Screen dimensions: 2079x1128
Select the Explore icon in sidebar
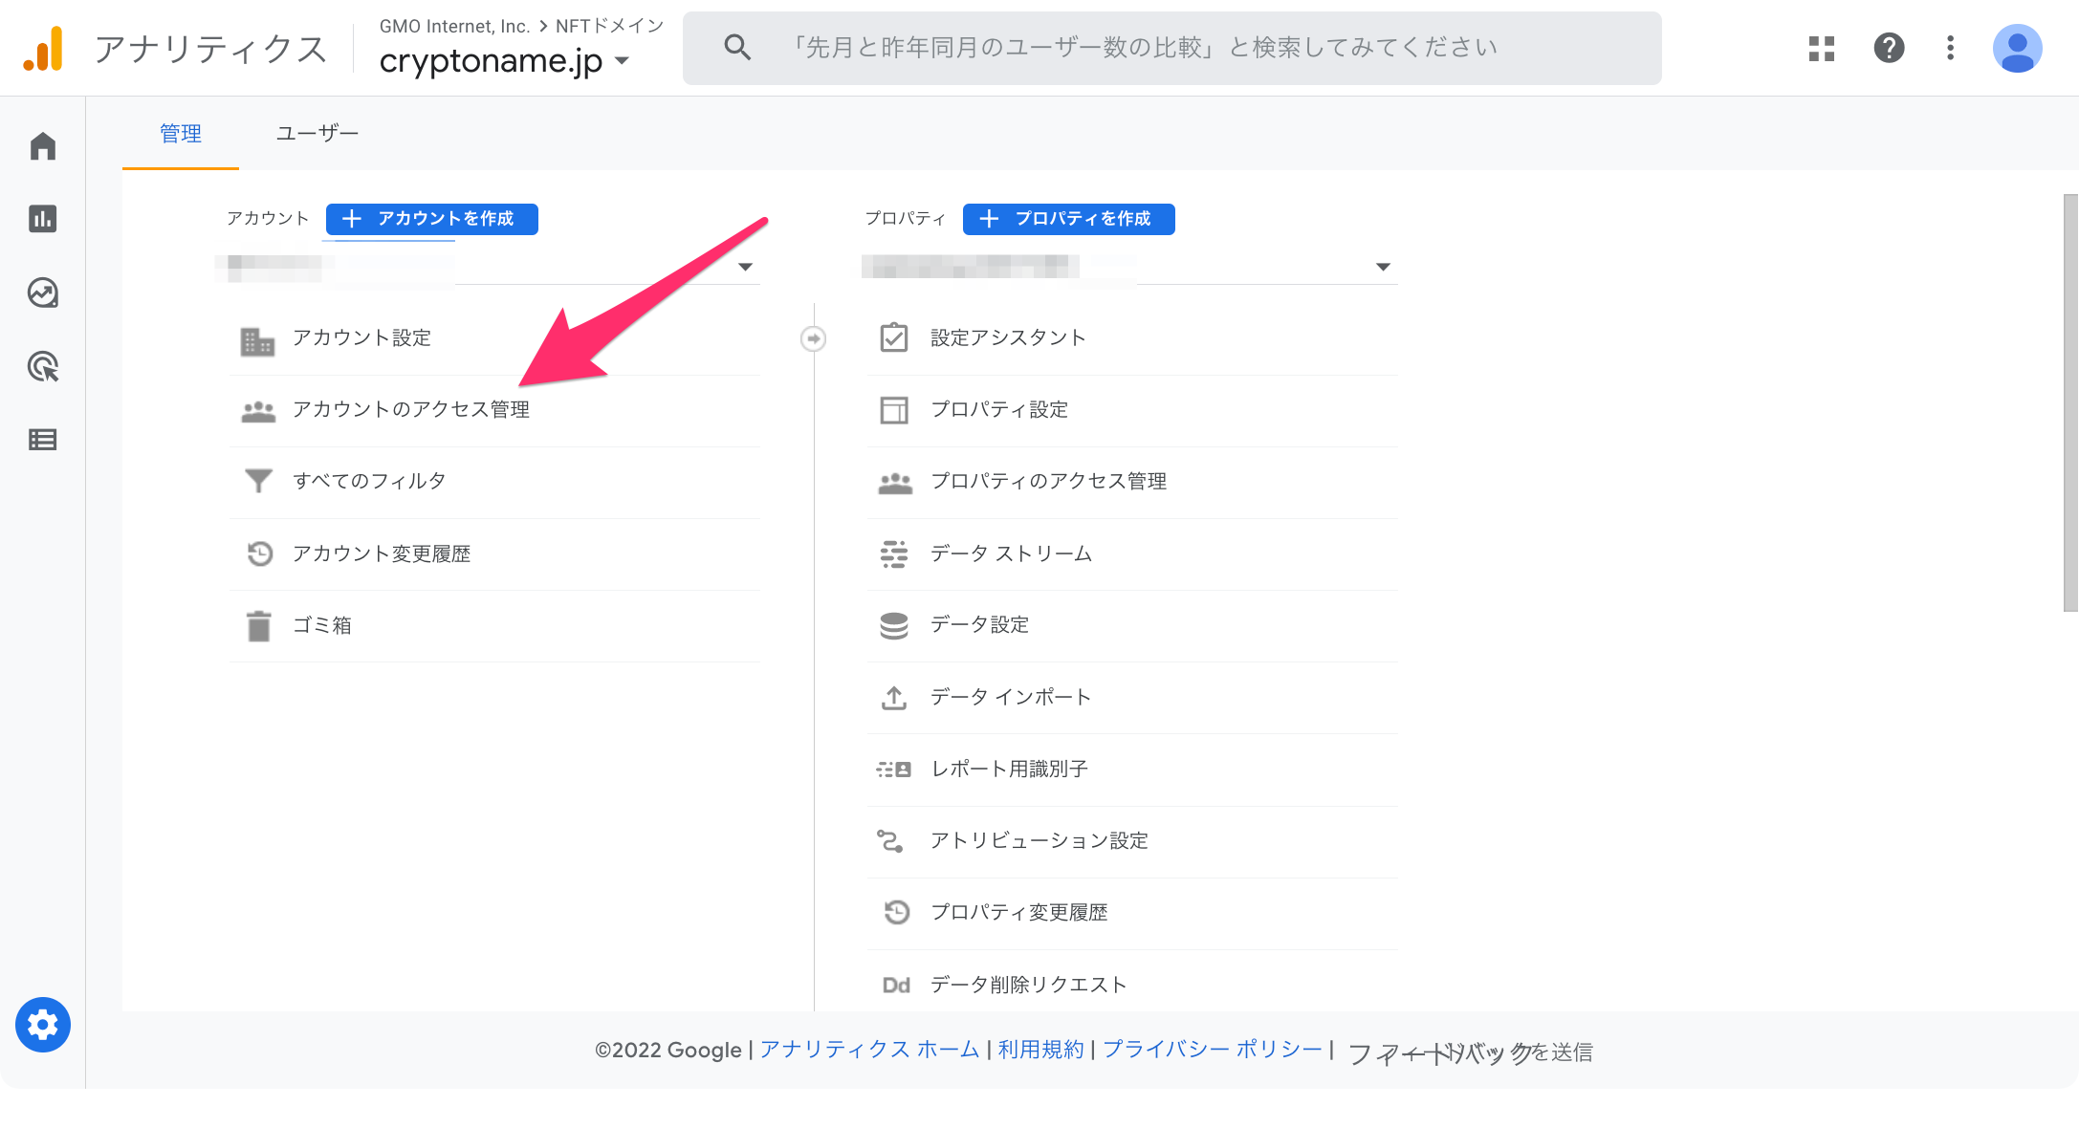(42, 293)
